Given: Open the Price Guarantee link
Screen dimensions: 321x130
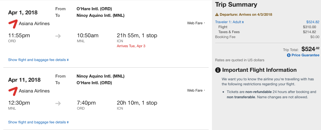Looking at the screenshot, I should 305,55.
